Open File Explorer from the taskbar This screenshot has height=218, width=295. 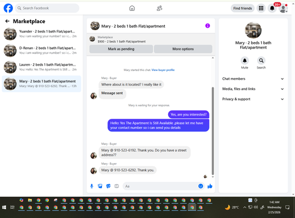(30, 200)
